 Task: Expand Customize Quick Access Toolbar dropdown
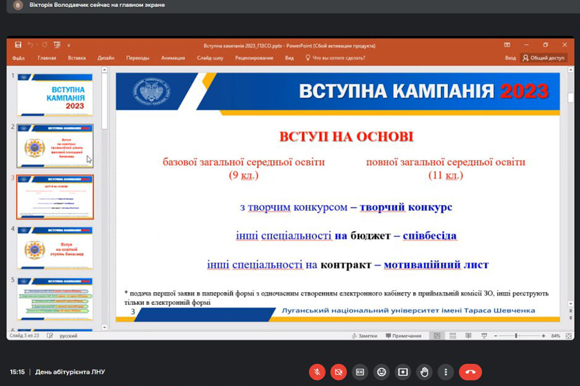click(x=68, y=45)
